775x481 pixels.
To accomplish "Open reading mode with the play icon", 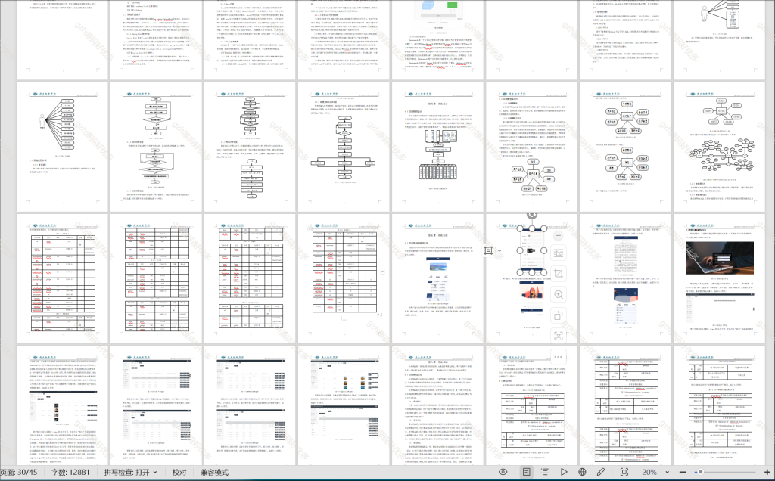I will coord(563,472).
